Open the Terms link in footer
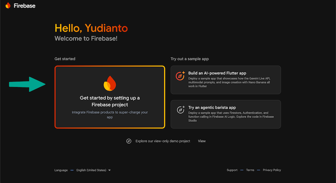Image resolution: width=336 pixels, height=183 pixels. [250, 170]
